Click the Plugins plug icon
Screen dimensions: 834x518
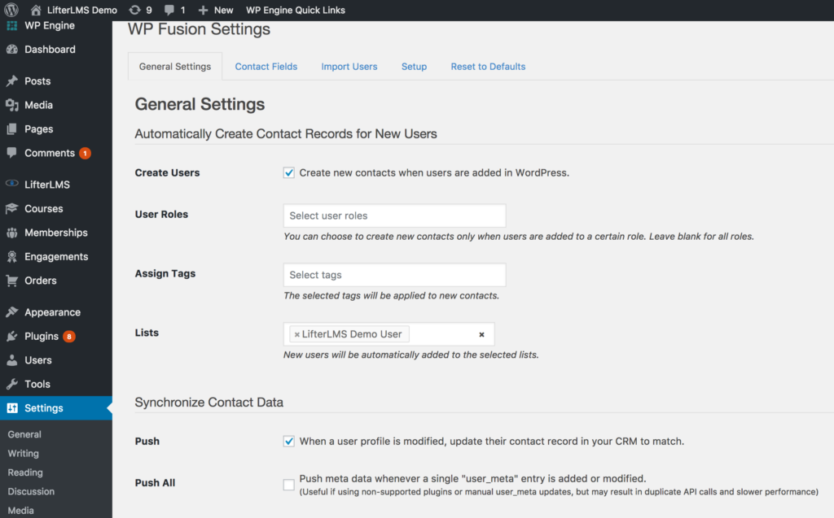pyautogui.click(x=11, y=337)
